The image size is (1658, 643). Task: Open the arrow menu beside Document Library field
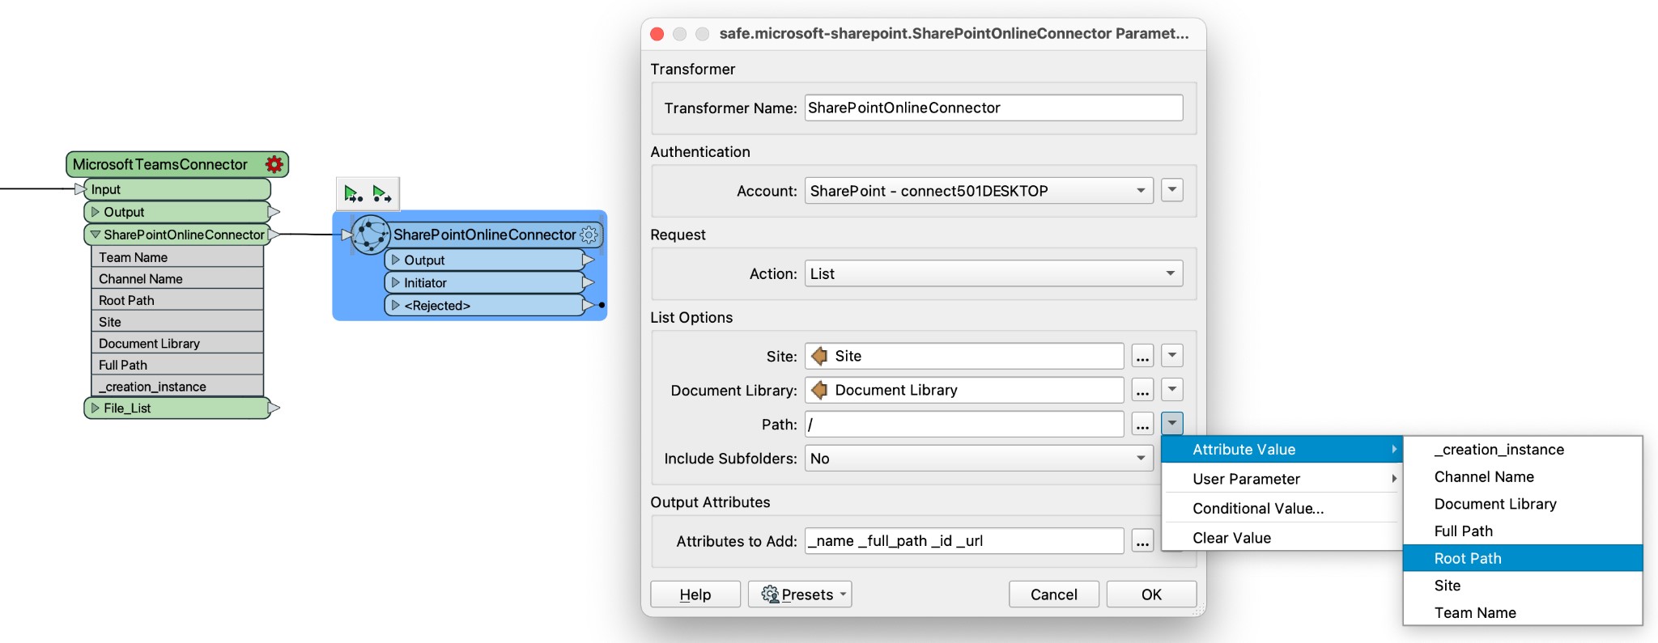(x=1172, y=390)
